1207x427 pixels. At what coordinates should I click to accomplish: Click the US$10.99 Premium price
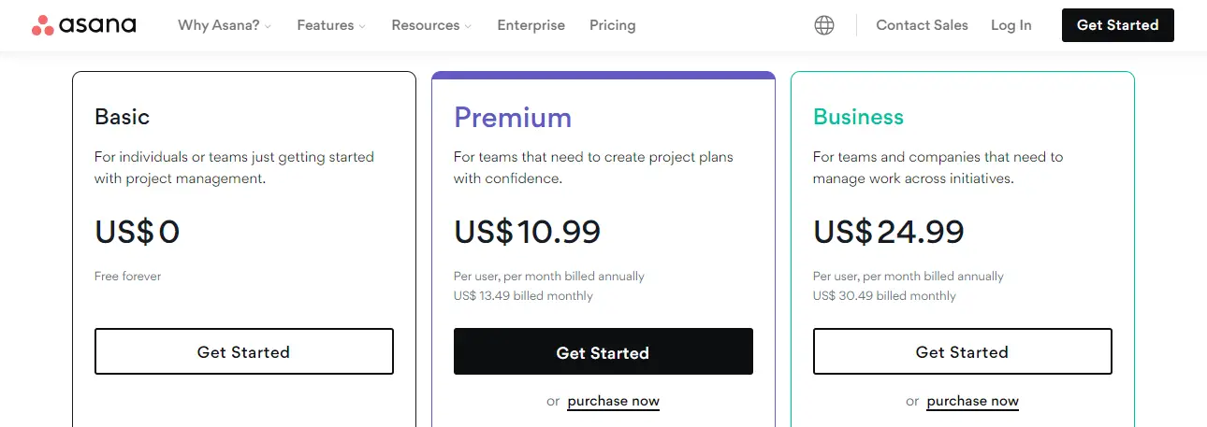click(527, 232)
